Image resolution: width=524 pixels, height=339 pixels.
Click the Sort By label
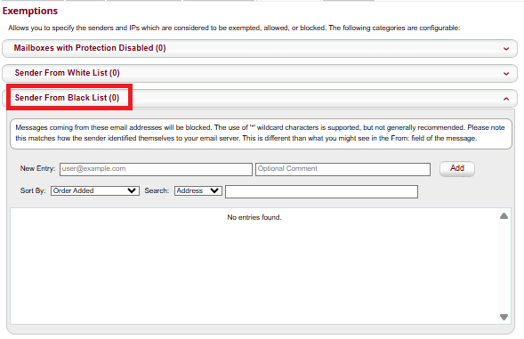point(33,191)
